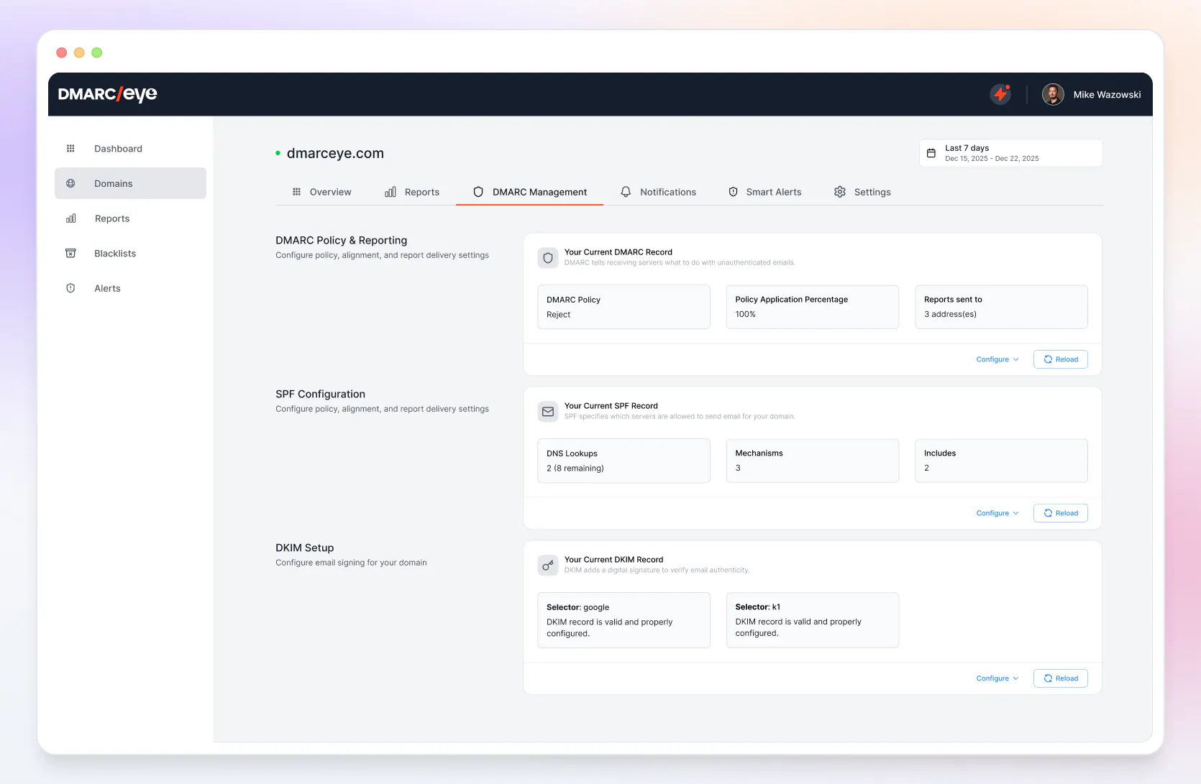Click the green macOS window zoom button

click(x=97, y=52)
